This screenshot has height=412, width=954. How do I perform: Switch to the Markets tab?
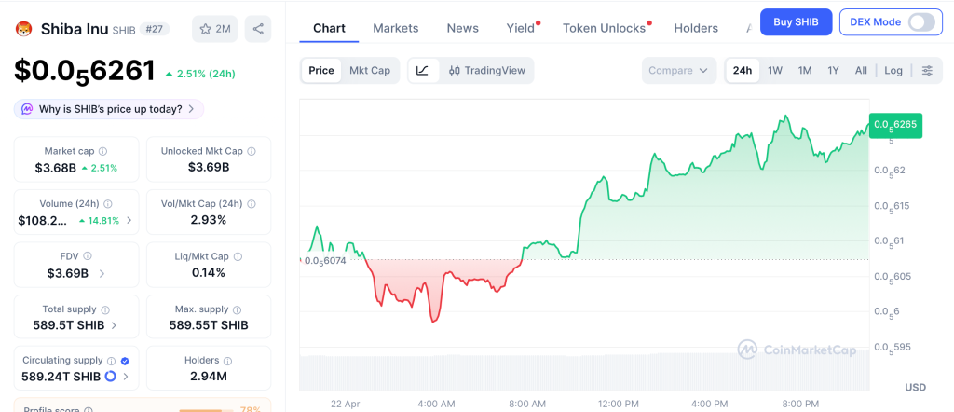(396, 28)
